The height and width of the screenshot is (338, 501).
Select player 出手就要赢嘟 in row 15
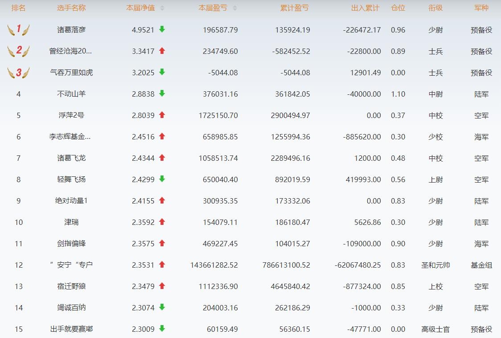tap(71, 329)
